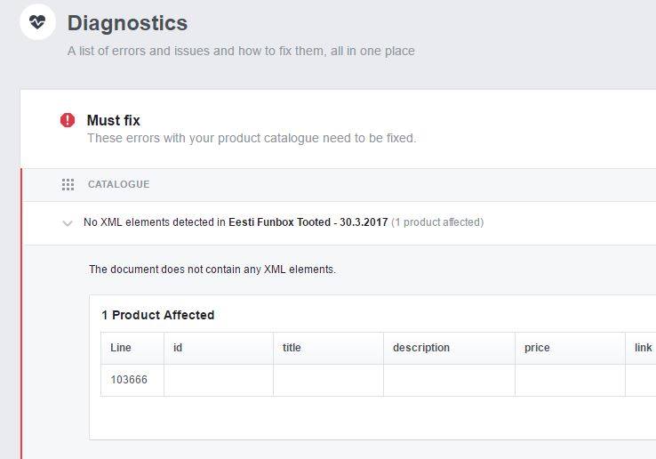Click the Catalogue grid icon
The image size is (656, 459).
68,184
